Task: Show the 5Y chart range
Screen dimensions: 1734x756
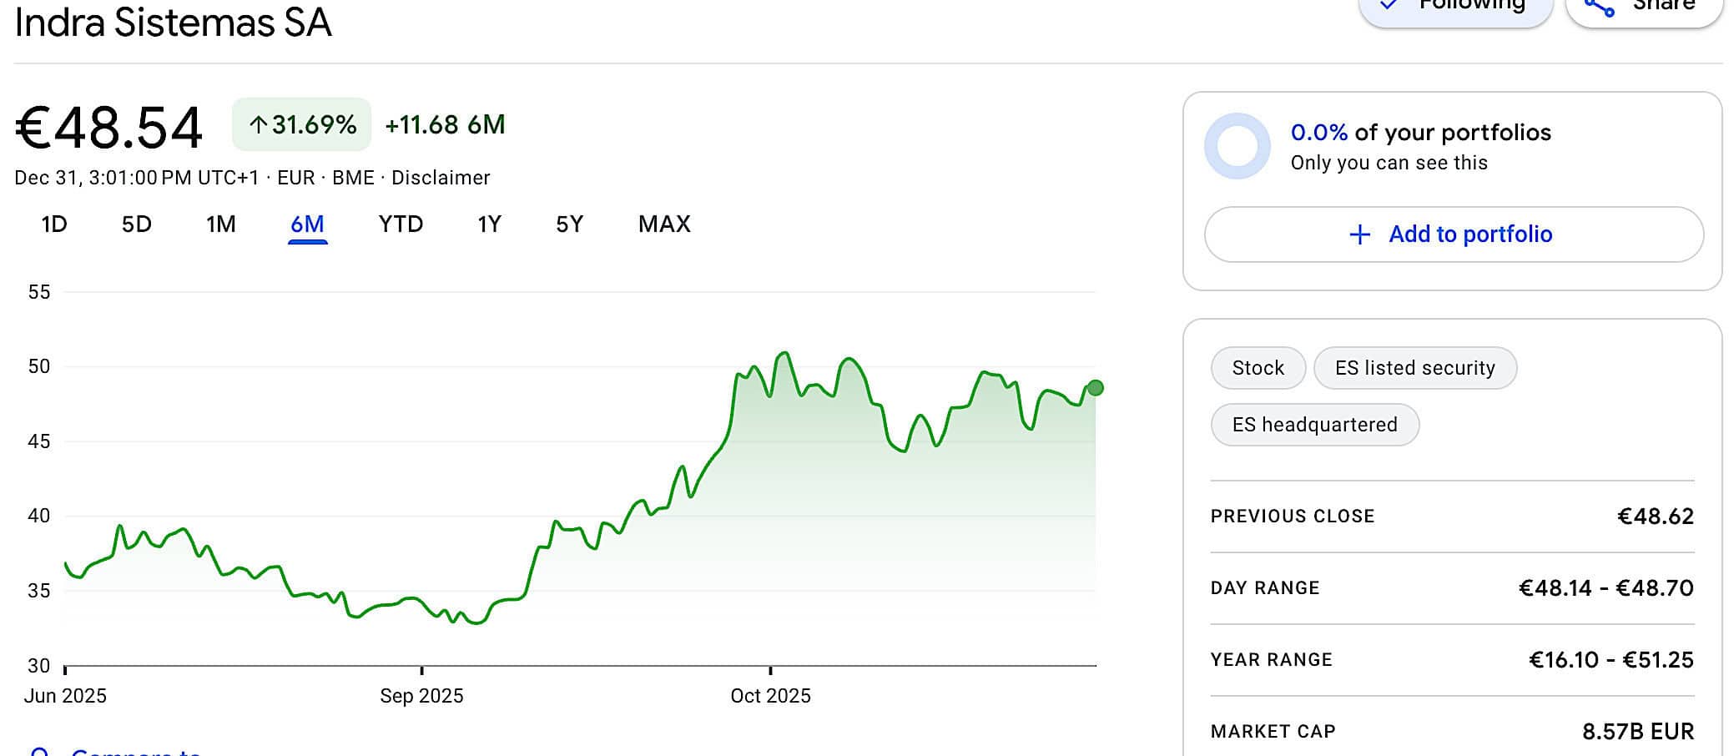Action: [570, 224]
